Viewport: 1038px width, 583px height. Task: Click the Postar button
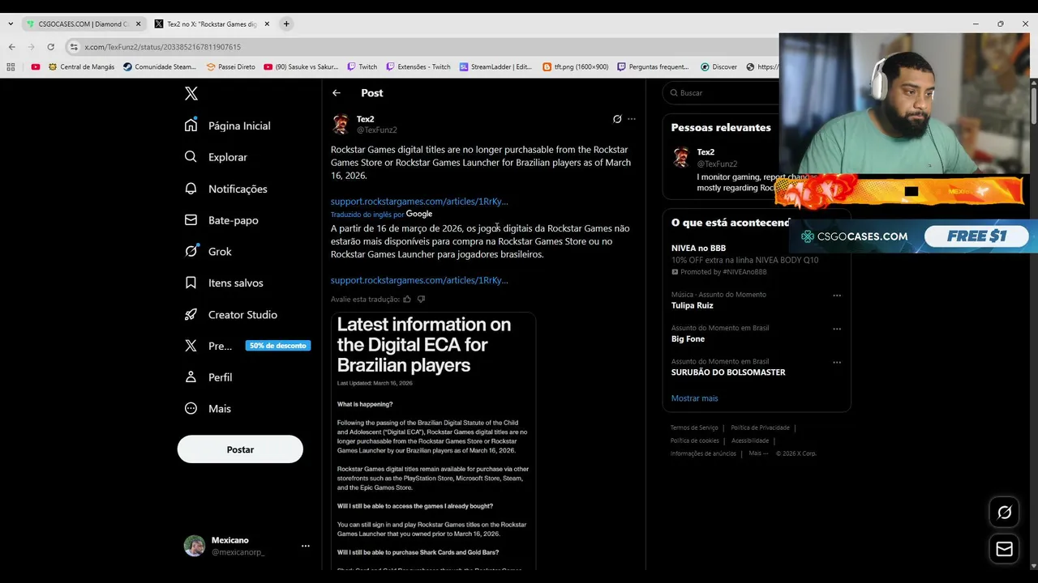pyautogui.click(x=240, y=449)
